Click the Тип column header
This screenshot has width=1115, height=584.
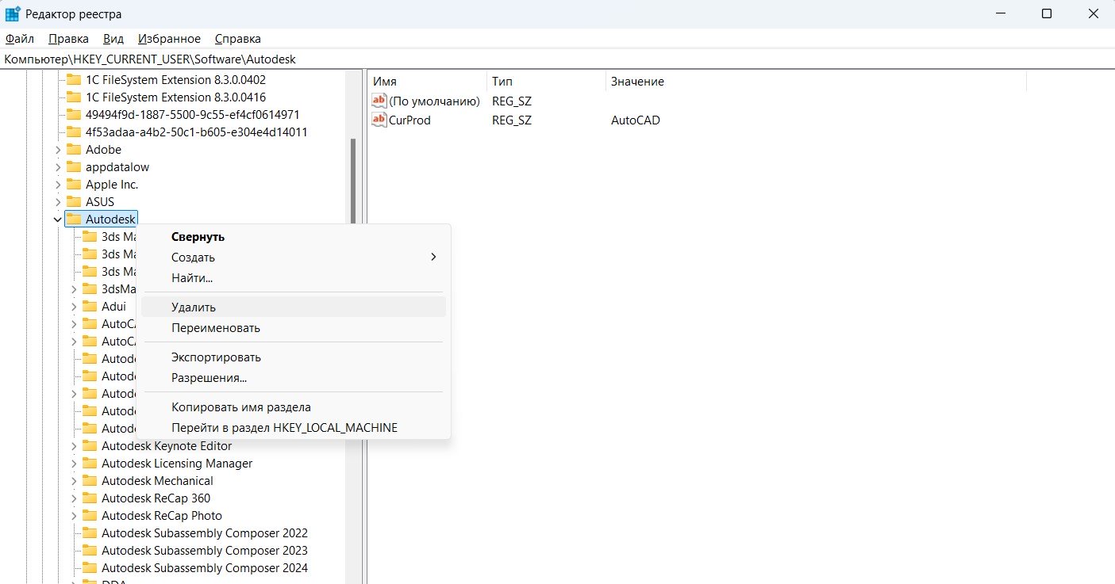click(x=546, y=82)
